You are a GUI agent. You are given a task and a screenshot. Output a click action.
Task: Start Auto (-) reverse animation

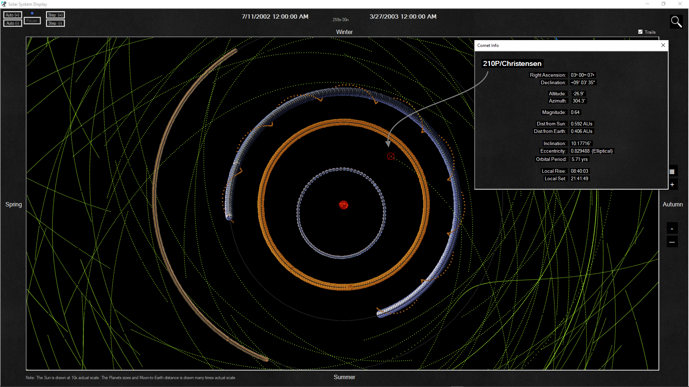13,23
